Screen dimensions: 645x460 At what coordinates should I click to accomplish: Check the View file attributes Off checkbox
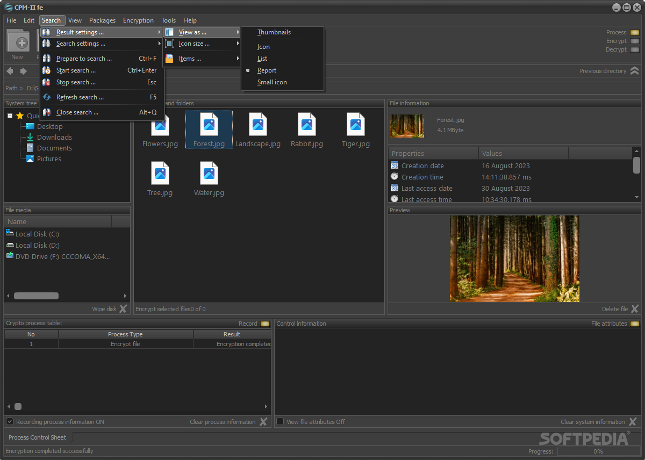(x=280, y=422)
